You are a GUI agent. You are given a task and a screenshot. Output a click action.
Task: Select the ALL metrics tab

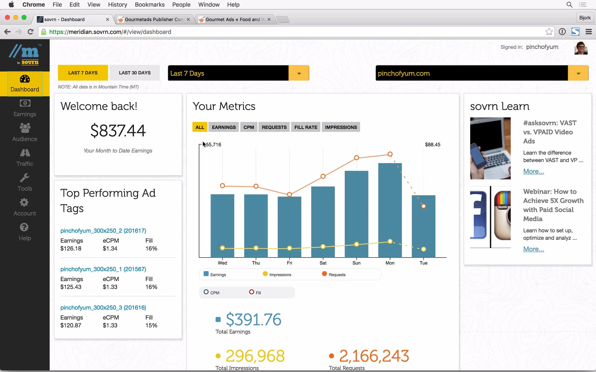(200, 127)
